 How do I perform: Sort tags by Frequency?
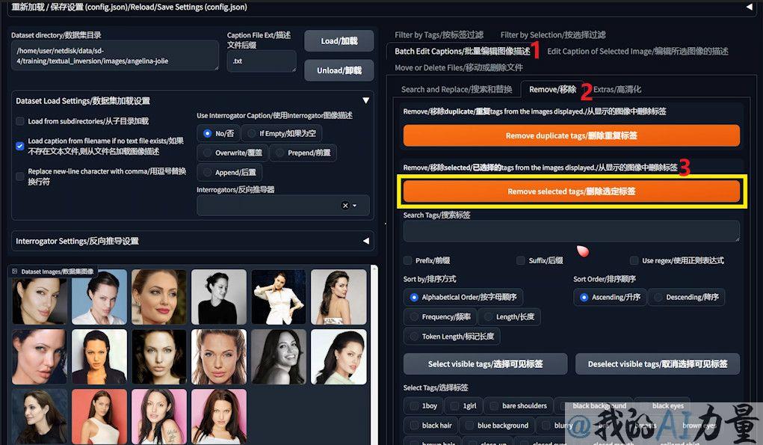414,316
